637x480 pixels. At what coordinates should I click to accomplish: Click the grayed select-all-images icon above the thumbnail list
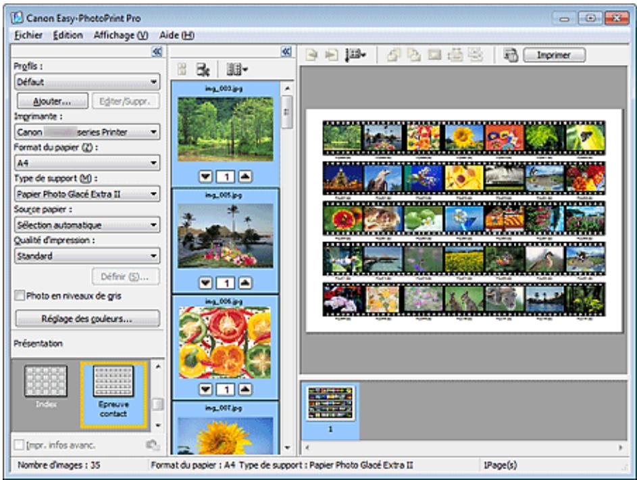coord(182,70)
